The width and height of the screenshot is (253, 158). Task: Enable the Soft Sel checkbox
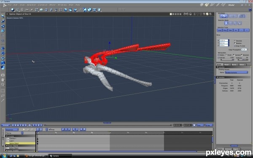pyautogui.click(x=218, y=58)
